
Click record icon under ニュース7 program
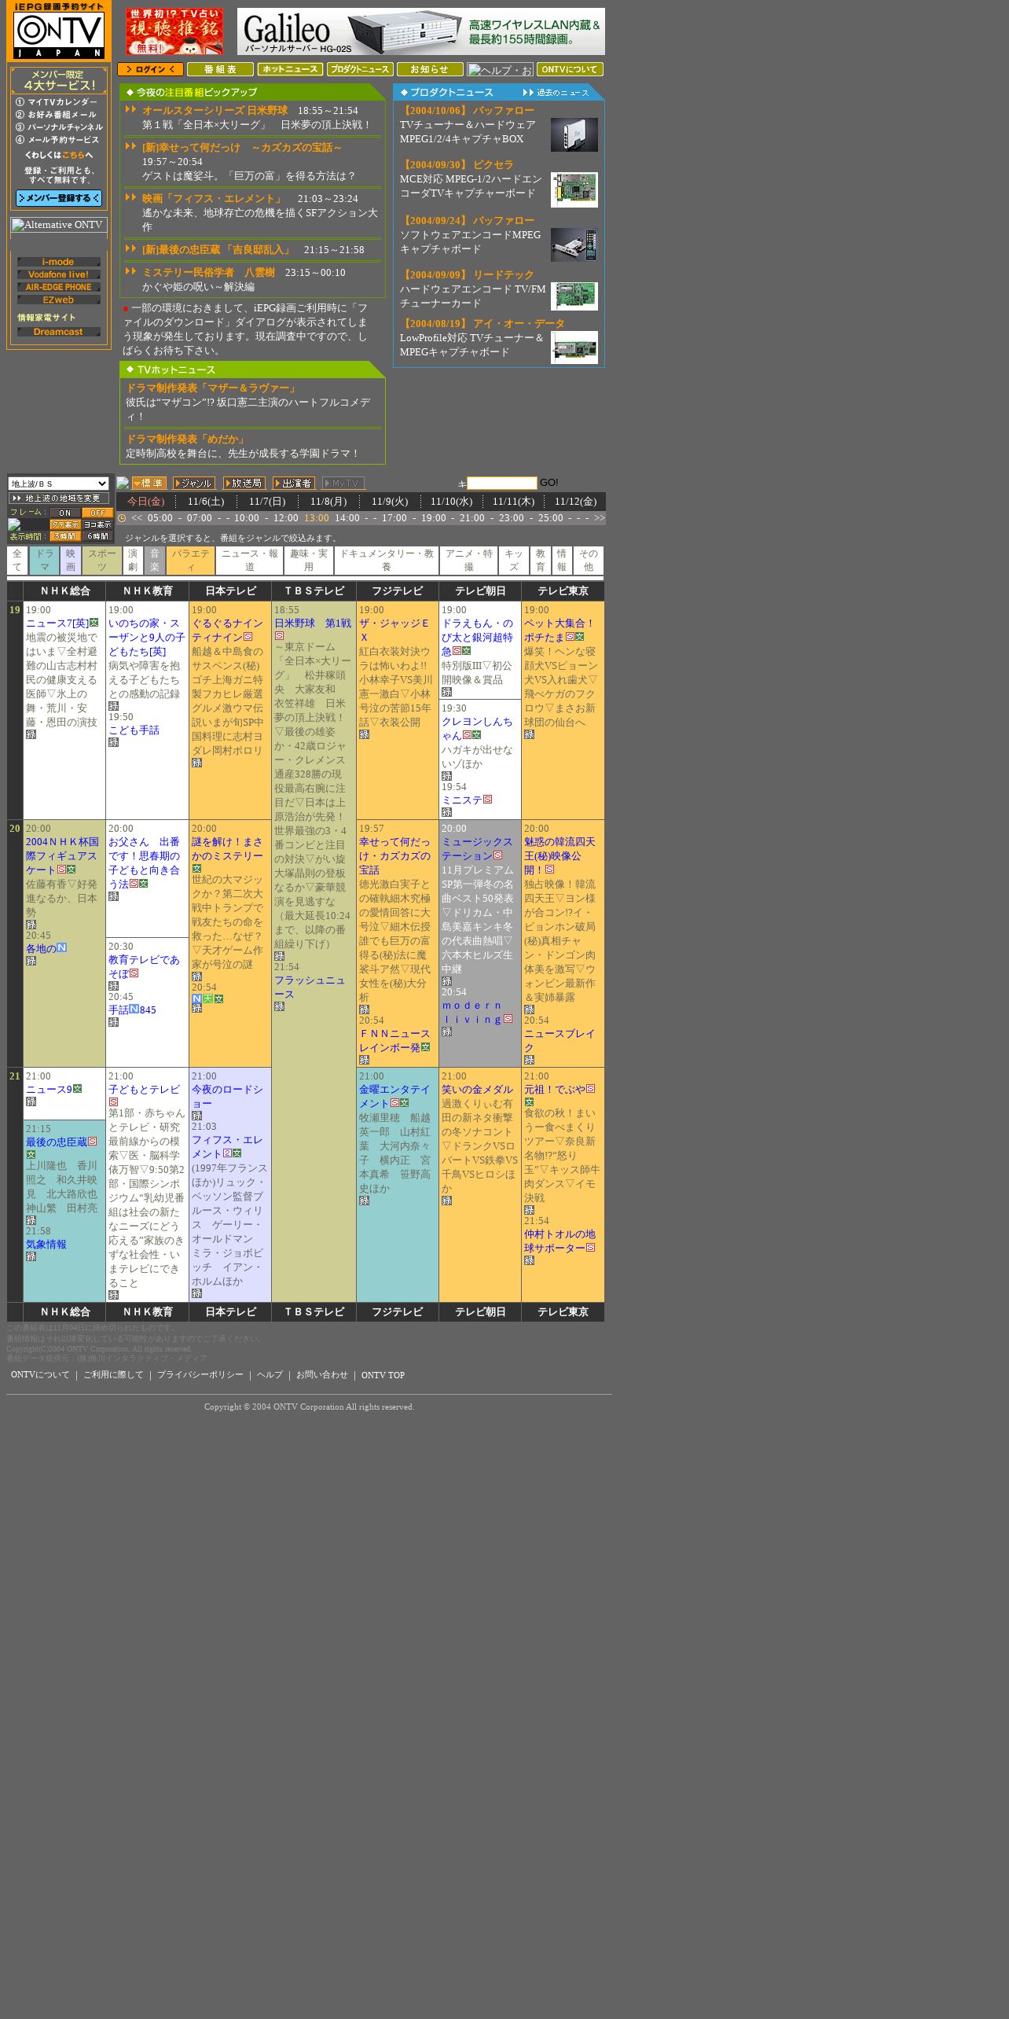coord(31,734)
